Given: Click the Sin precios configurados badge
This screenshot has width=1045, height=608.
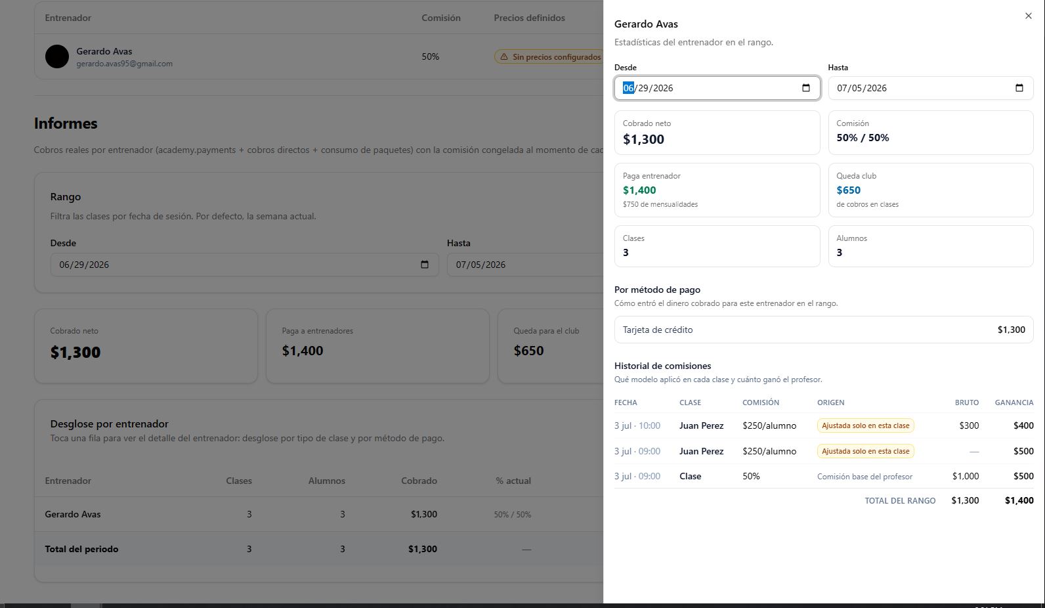Looking at the screenshot, I should (x=550, y=57).
